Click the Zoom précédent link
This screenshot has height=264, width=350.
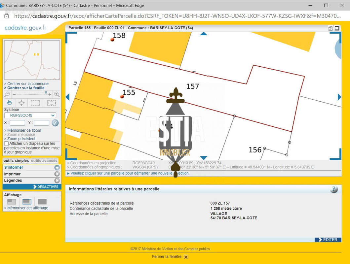coord(21,139)
